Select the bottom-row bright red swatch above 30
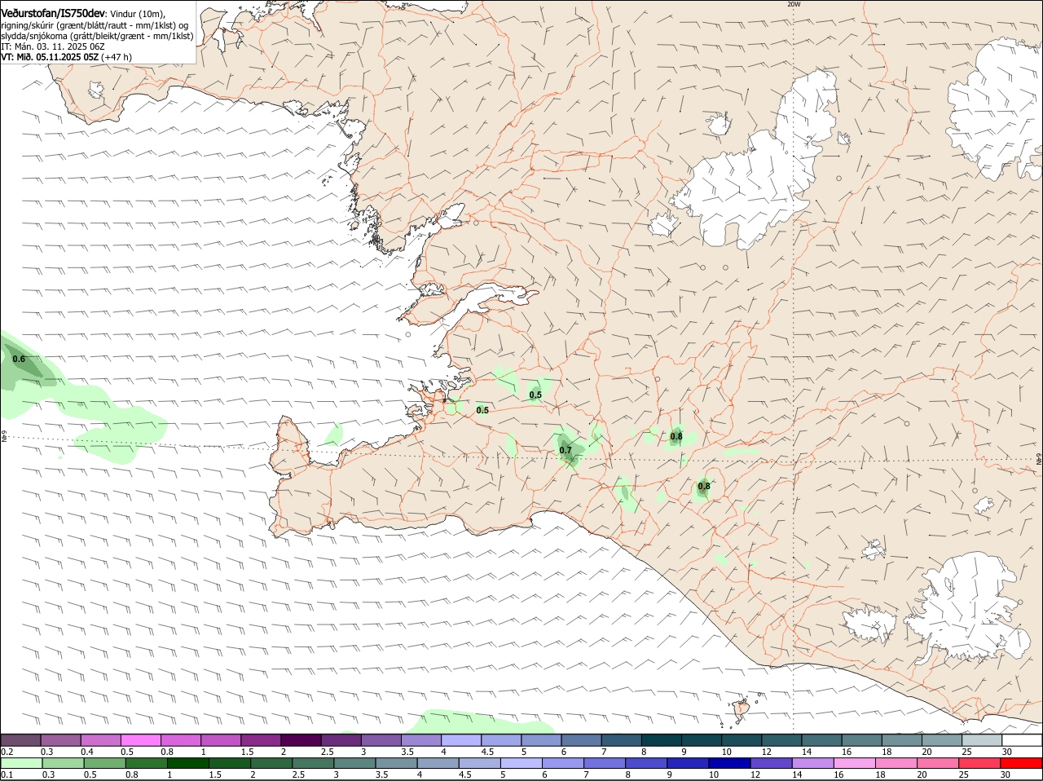The width and height of the screenshot is (1043, 781). tap(1021, 763)
